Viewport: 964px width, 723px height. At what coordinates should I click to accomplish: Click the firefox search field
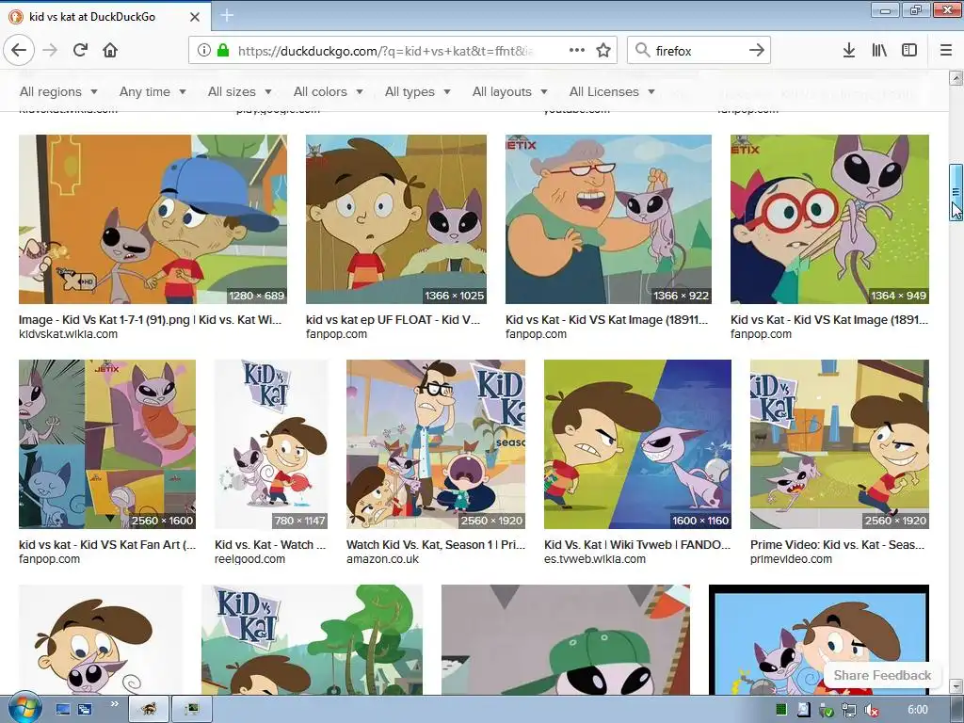(698, 51)
